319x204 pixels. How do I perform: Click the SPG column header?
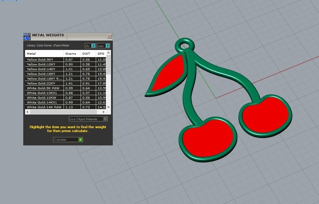click(101, 54)
